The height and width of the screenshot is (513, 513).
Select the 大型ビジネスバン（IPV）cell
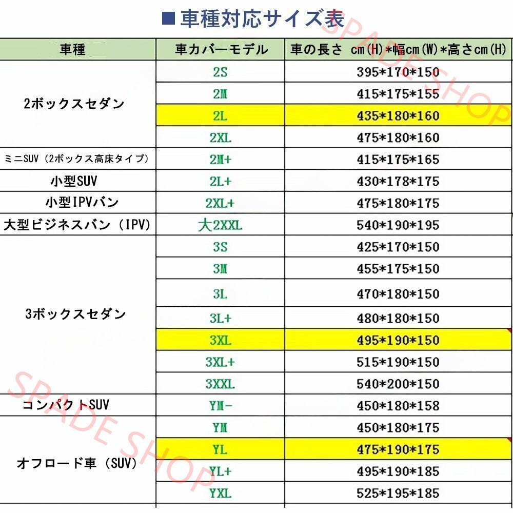point(77,224)
